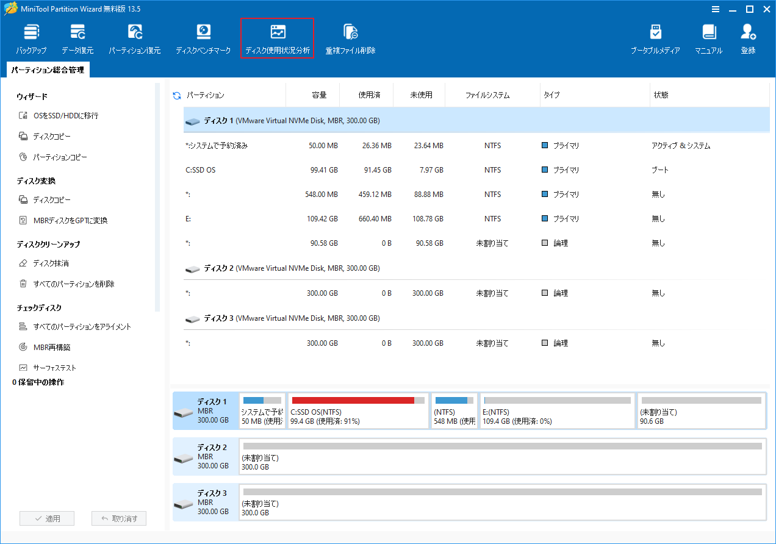Click the 取り消す button
The height and width of the screenshot is (544, 776).
tap(118, 518)
